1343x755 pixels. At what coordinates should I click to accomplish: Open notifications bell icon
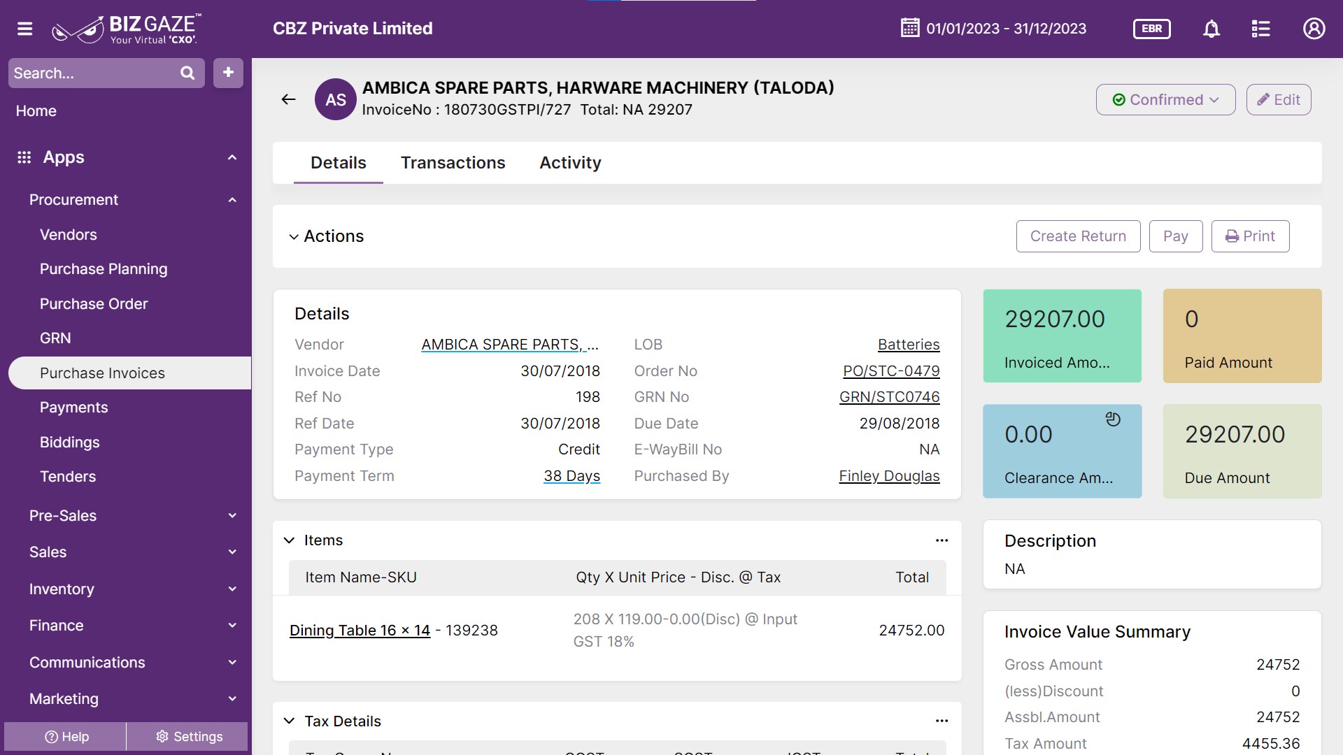(x=1211, y=29)
